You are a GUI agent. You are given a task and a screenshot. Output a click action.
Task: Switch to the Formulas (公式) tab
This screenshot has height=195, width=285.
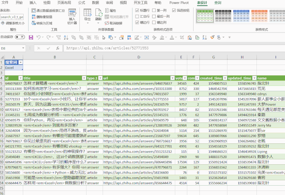(x=82, y=3)
